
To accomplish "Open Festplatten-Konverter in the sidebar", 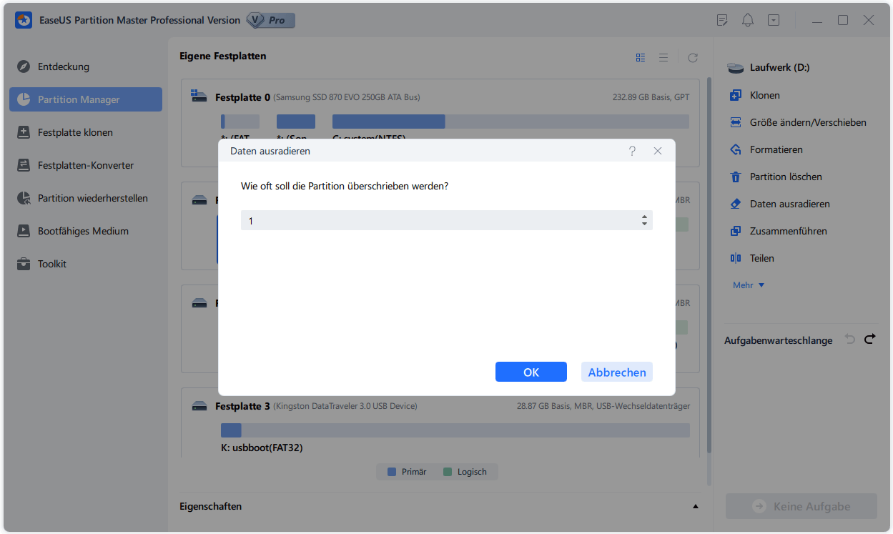I will [86, 165].
